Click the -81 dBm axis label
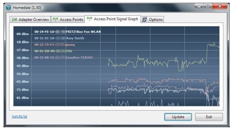Image resolution: width=231 pixels, height=129 pixels. point(22,98)
